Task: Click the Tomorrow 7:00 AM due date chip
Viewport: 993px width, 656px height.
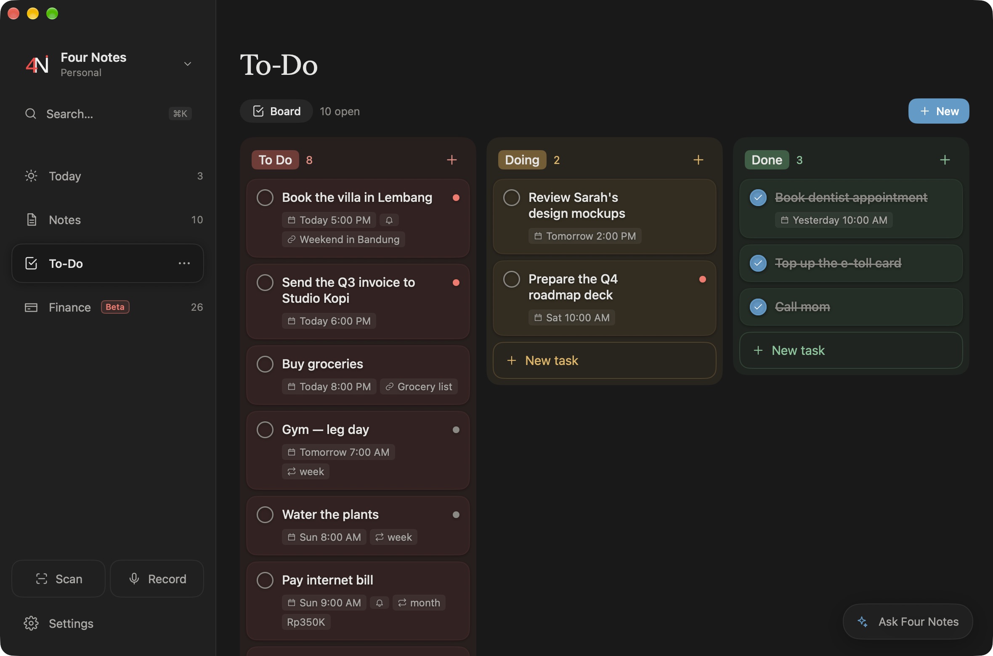Action: (x=338, y=452)
